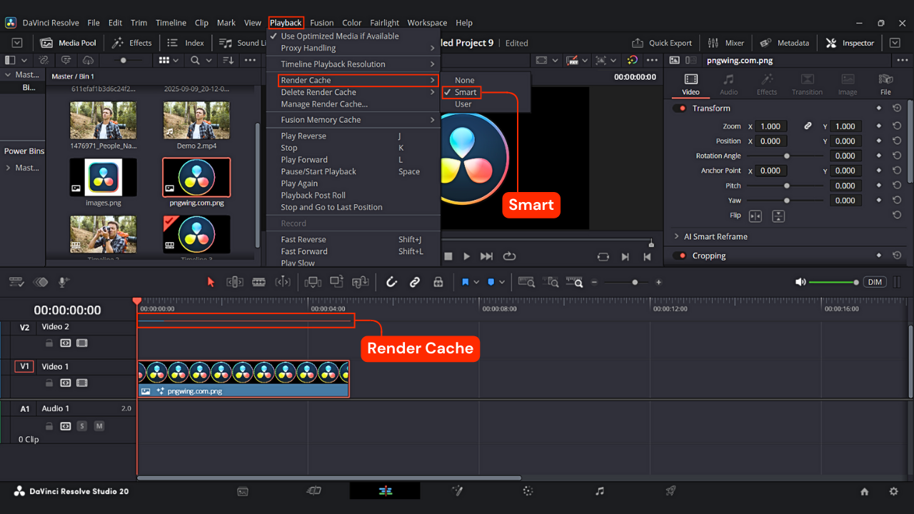
Task: Select the red arrow Selection Mode tool
Action: click(211, 282)
